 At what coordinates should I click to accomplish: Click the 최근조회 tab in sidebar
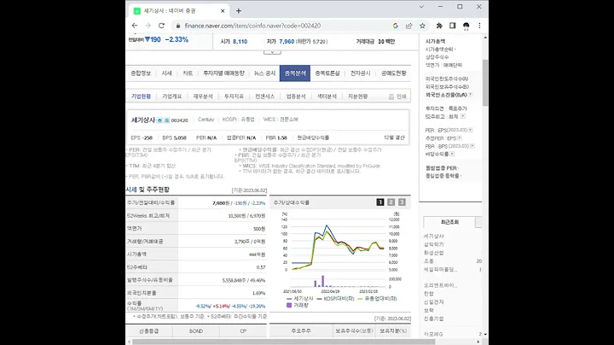coord(449,222)
